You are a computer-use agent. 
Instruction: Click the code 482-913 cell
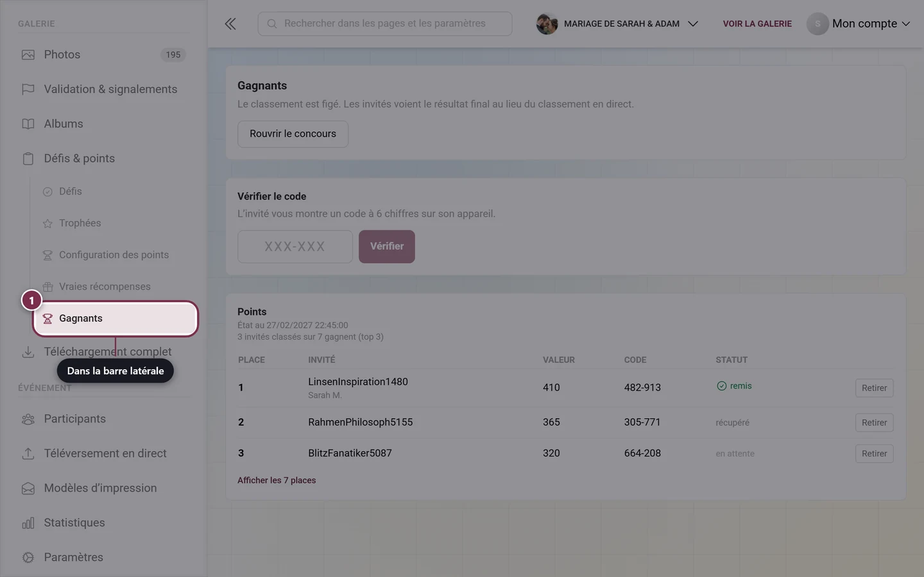pyautogui.click(x=642, y=387)
